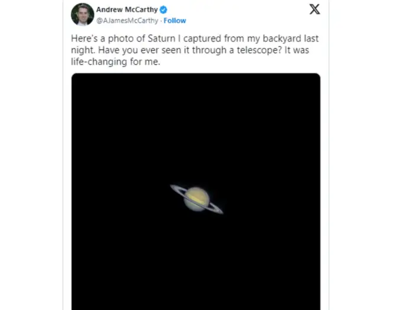Click the dot separator before Follow
Screen dimensions: 414x310
click(160, 21)
